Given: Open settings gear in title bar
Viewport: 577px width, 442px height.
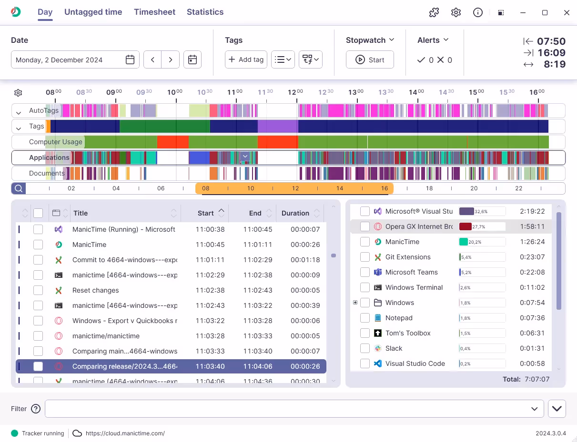Looking at the screenshot, I should point(456,13).
